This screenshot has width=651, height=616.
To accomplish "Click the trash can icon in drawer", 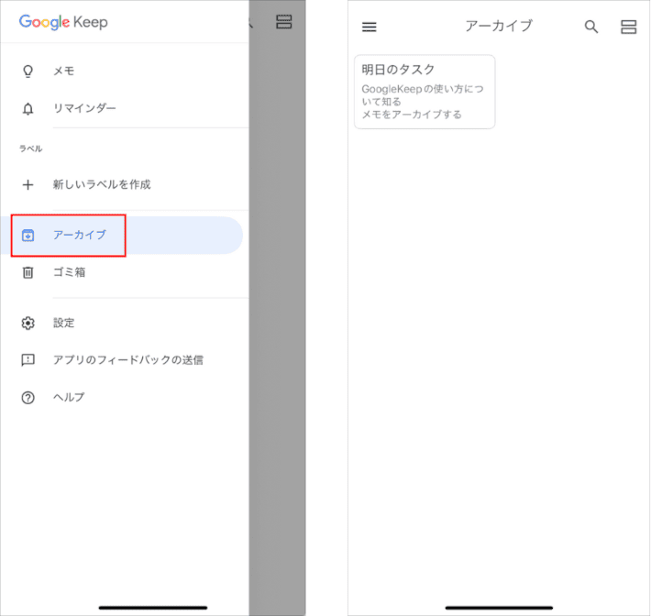I will pos(28,272).
